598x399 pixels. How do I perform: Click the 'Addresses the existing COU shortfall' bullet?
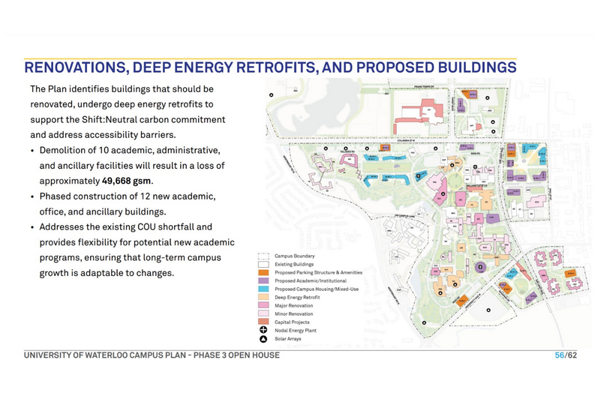[125, 226]
